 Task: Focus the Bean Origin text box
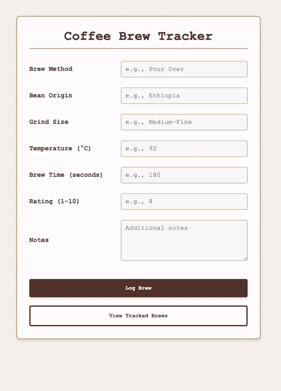184,96
